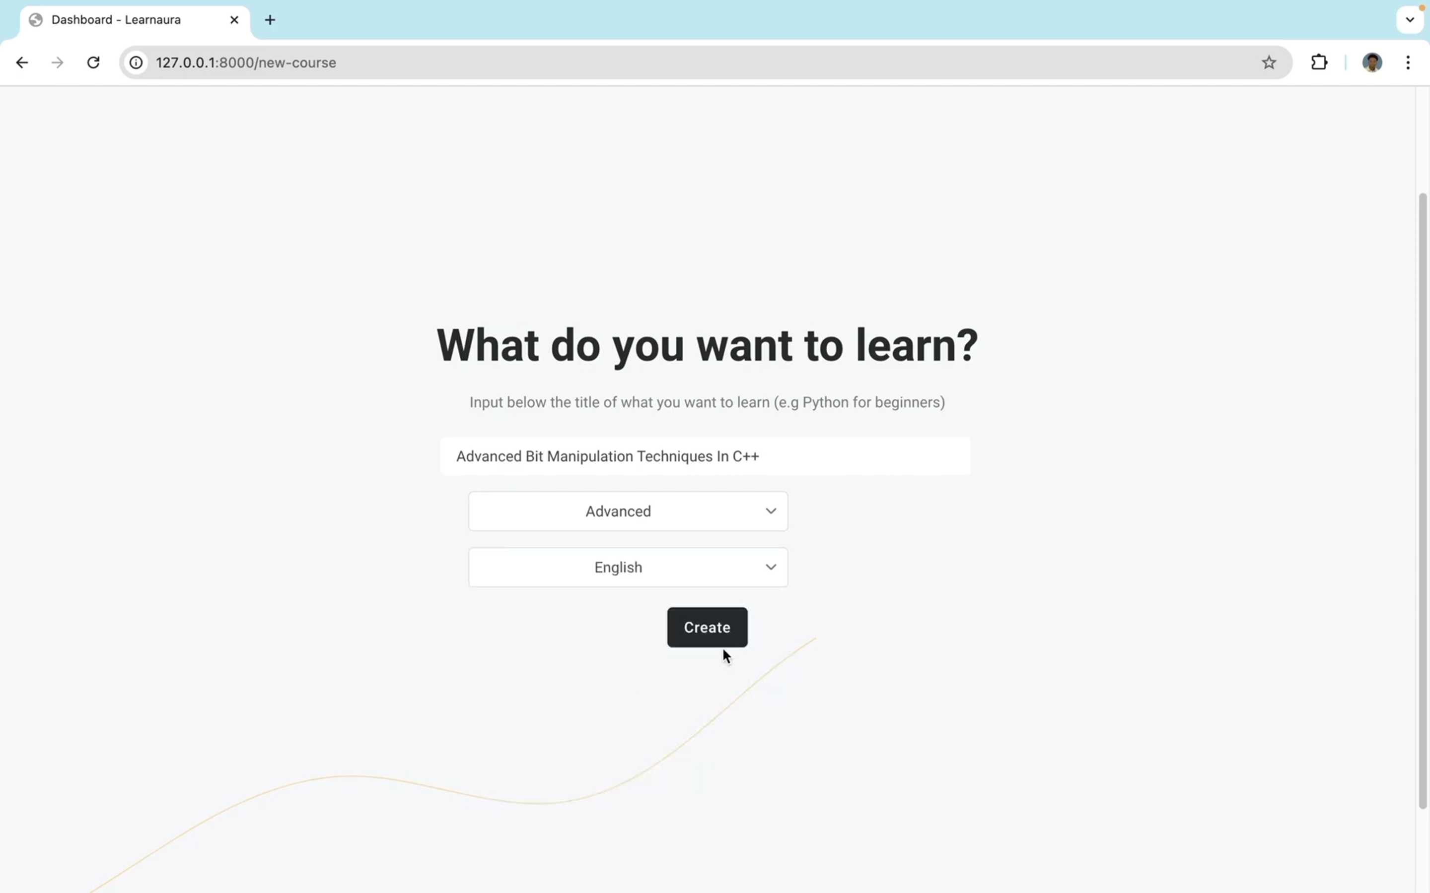1430x893 pixels.
Task: Click the course title input field
Action: click(705, 456)
